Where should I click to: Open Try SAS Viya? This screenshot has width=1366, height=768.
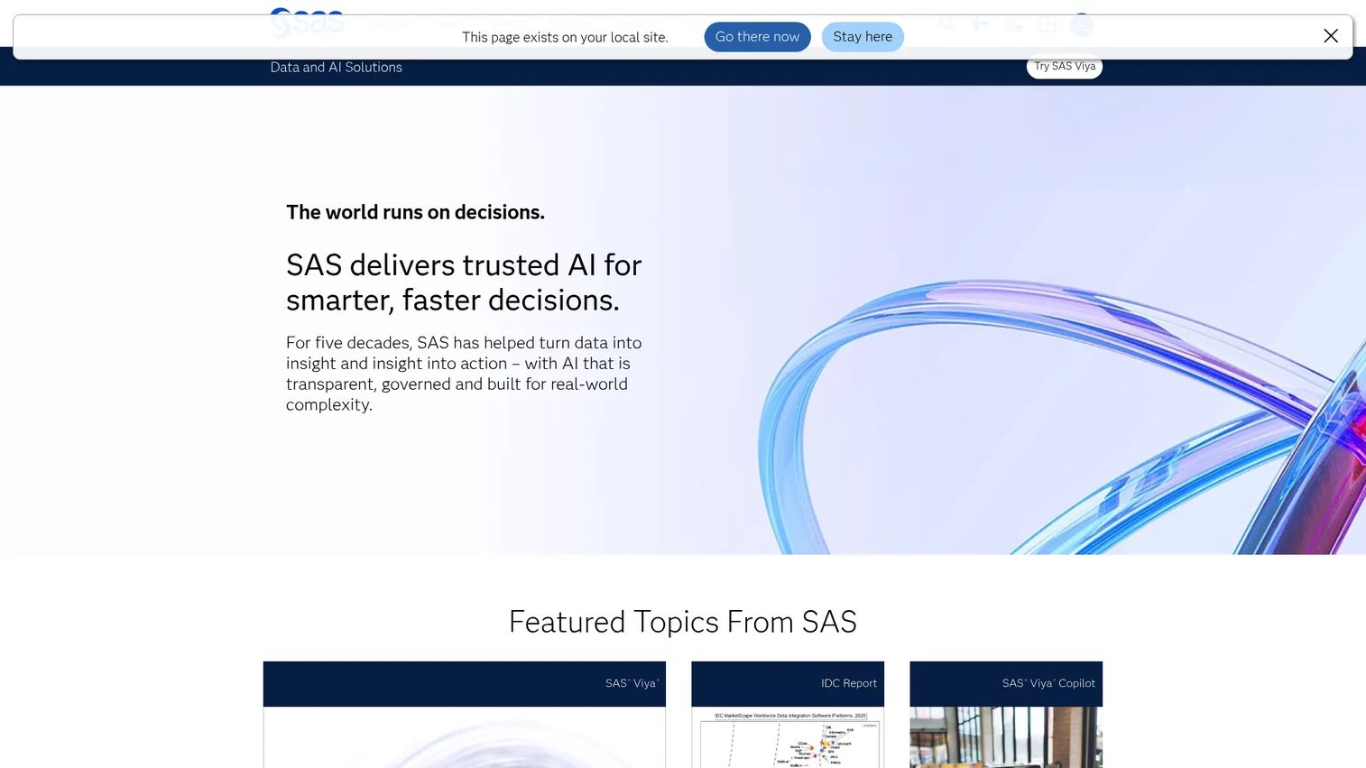pos(1065,67)
